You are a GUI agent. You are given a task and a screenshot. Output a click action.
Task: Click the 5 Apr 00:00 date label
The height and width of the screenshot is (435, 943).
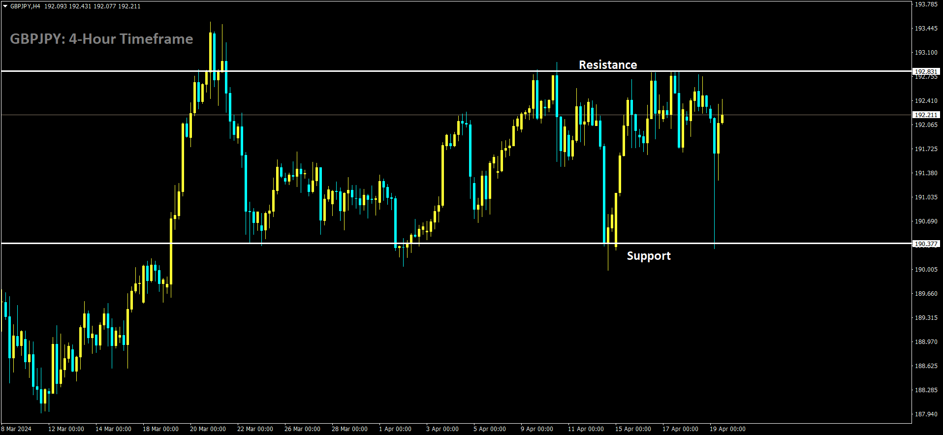[x=490, y=429]
